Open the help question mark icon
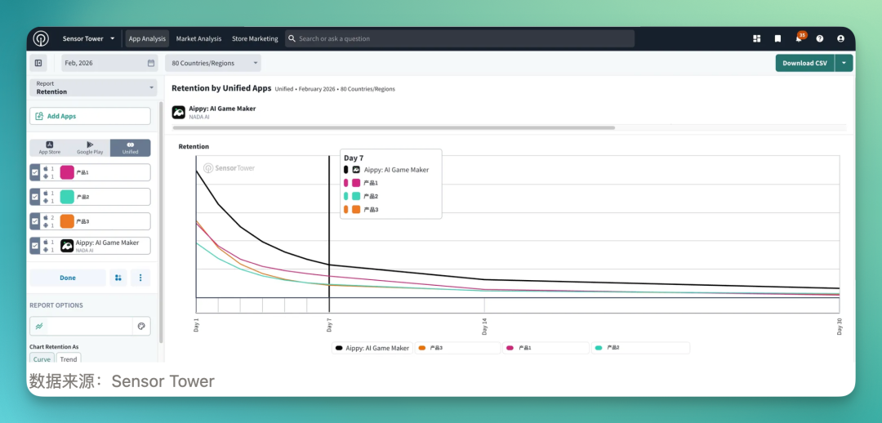 click(820, 39)
